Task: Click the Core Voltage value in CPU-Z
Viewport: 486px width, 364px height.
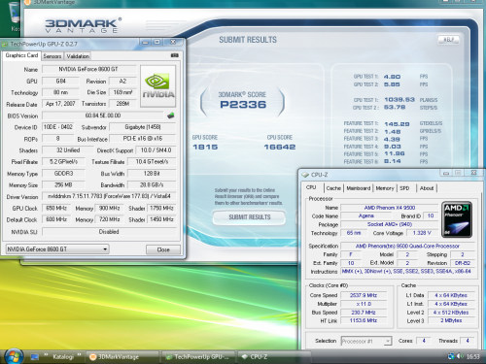Action: tap(422, 233)
